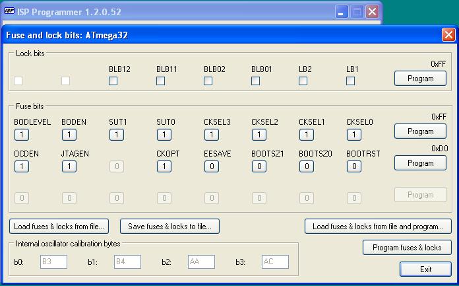
Task: Toggle the BLB02 lock bit checkbox
Action: (208, 81)
